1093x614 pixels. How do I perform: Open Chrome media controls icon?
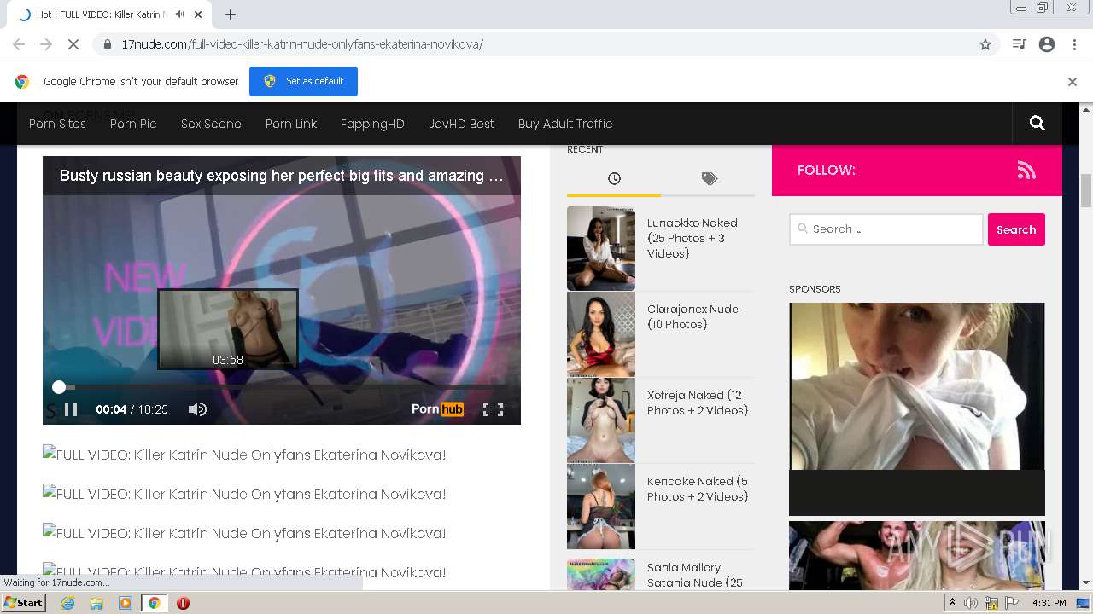[x=1019, y=44]
